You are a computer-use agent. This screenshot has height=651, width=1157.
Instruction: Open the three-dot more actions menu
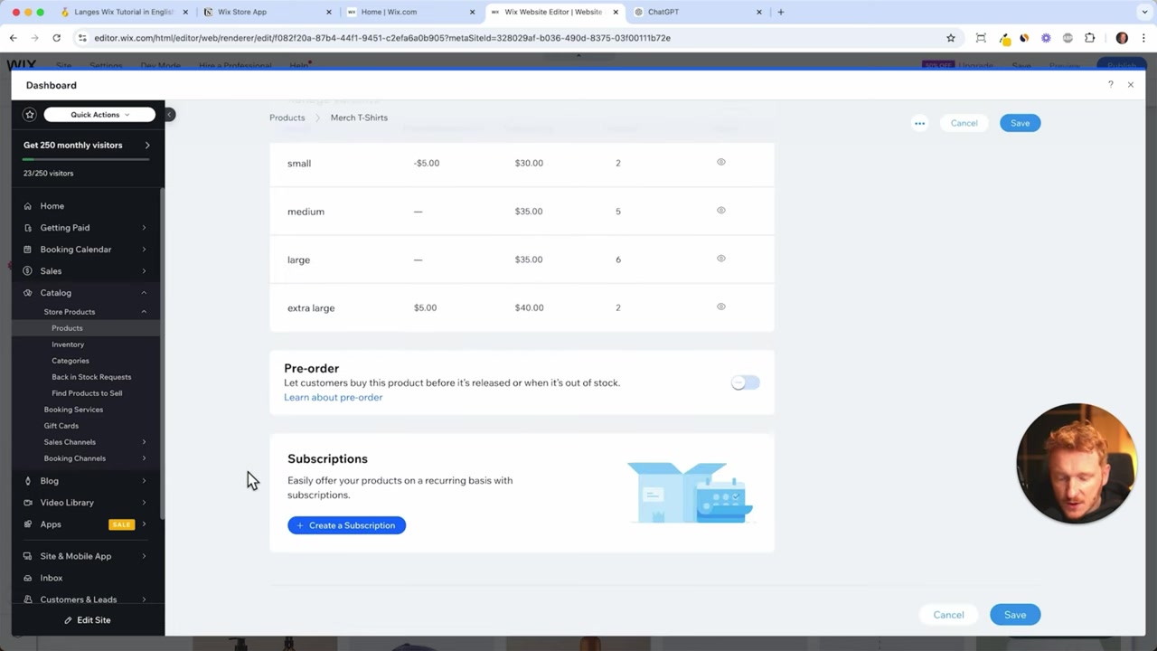(919, 123)
